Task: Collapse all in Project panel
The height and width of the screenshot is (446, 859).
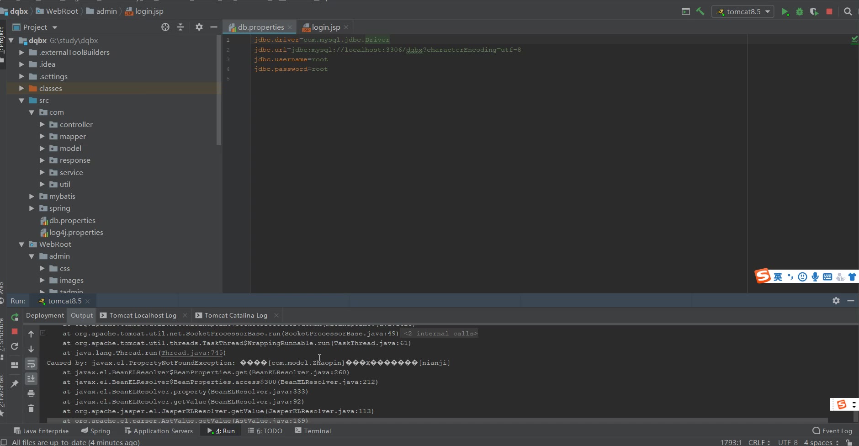Action: click(180, 27)
